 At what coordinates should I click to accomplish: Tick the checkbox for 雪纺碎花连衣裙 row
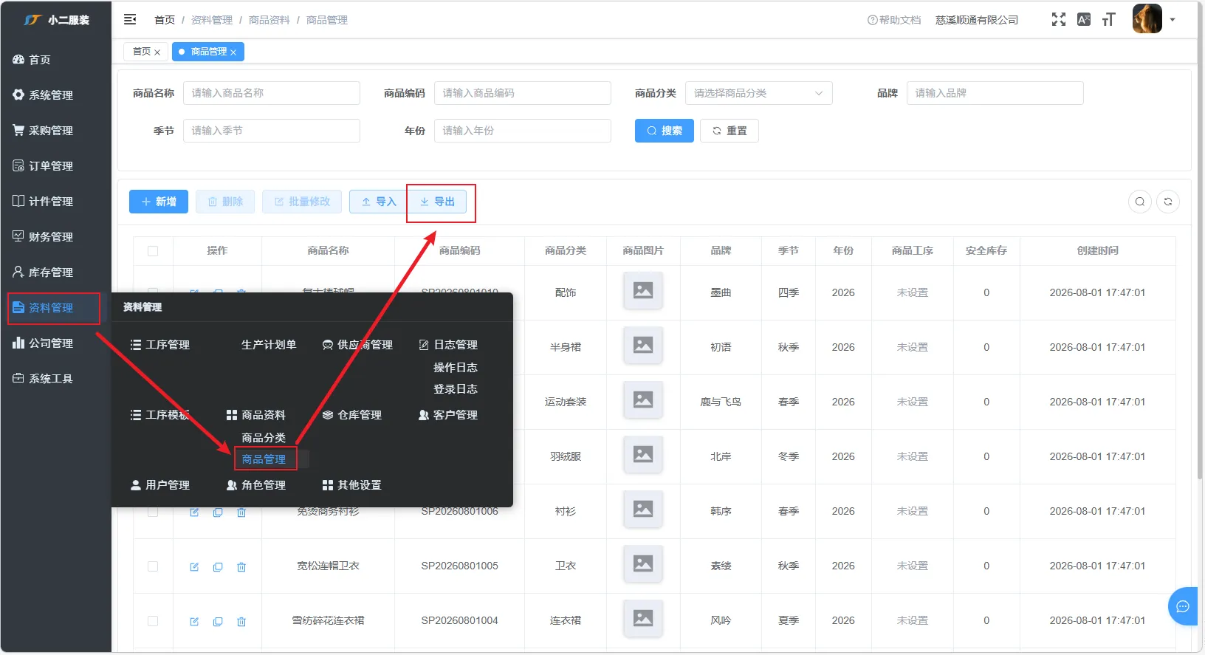click(153, 621)
